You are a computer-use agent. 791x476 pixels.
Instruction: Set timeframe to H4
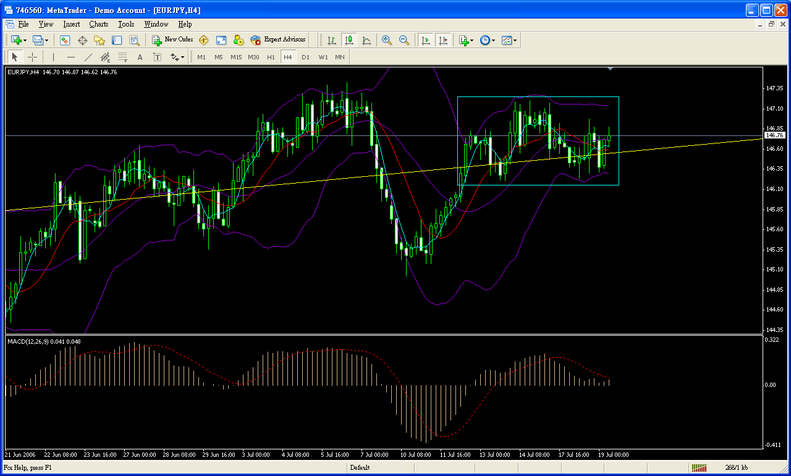click(x=288, y=57)
